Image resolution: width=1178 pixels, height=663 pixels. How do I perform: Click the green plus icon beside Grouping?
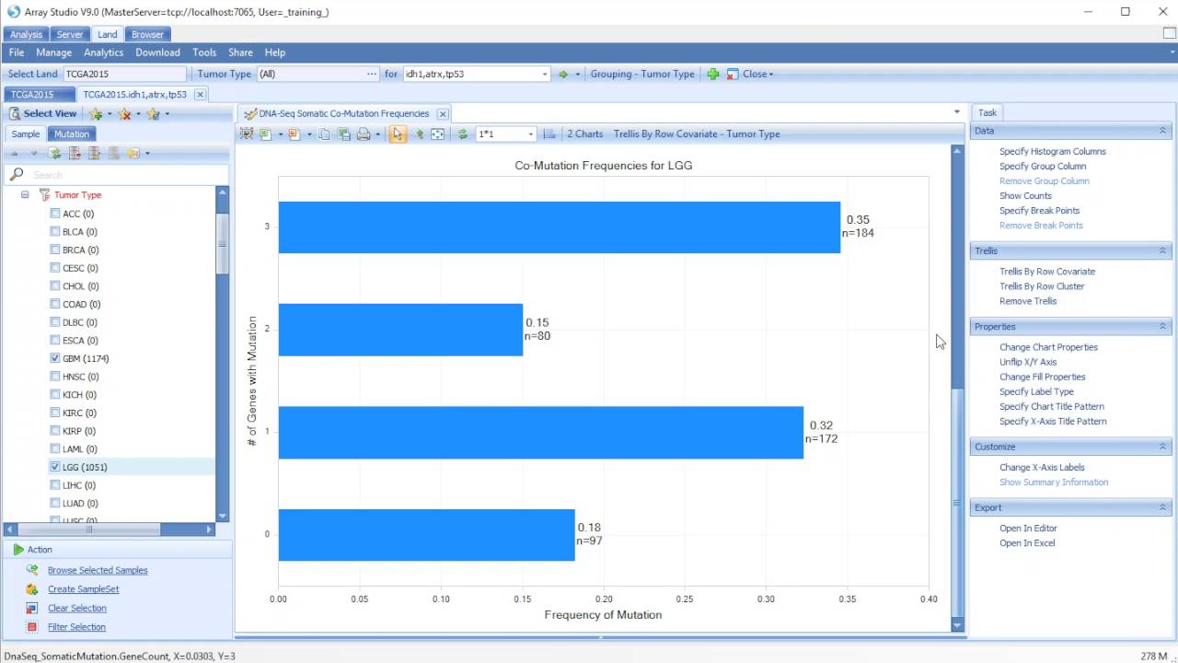pyautogui.click(x=713, y=75)
